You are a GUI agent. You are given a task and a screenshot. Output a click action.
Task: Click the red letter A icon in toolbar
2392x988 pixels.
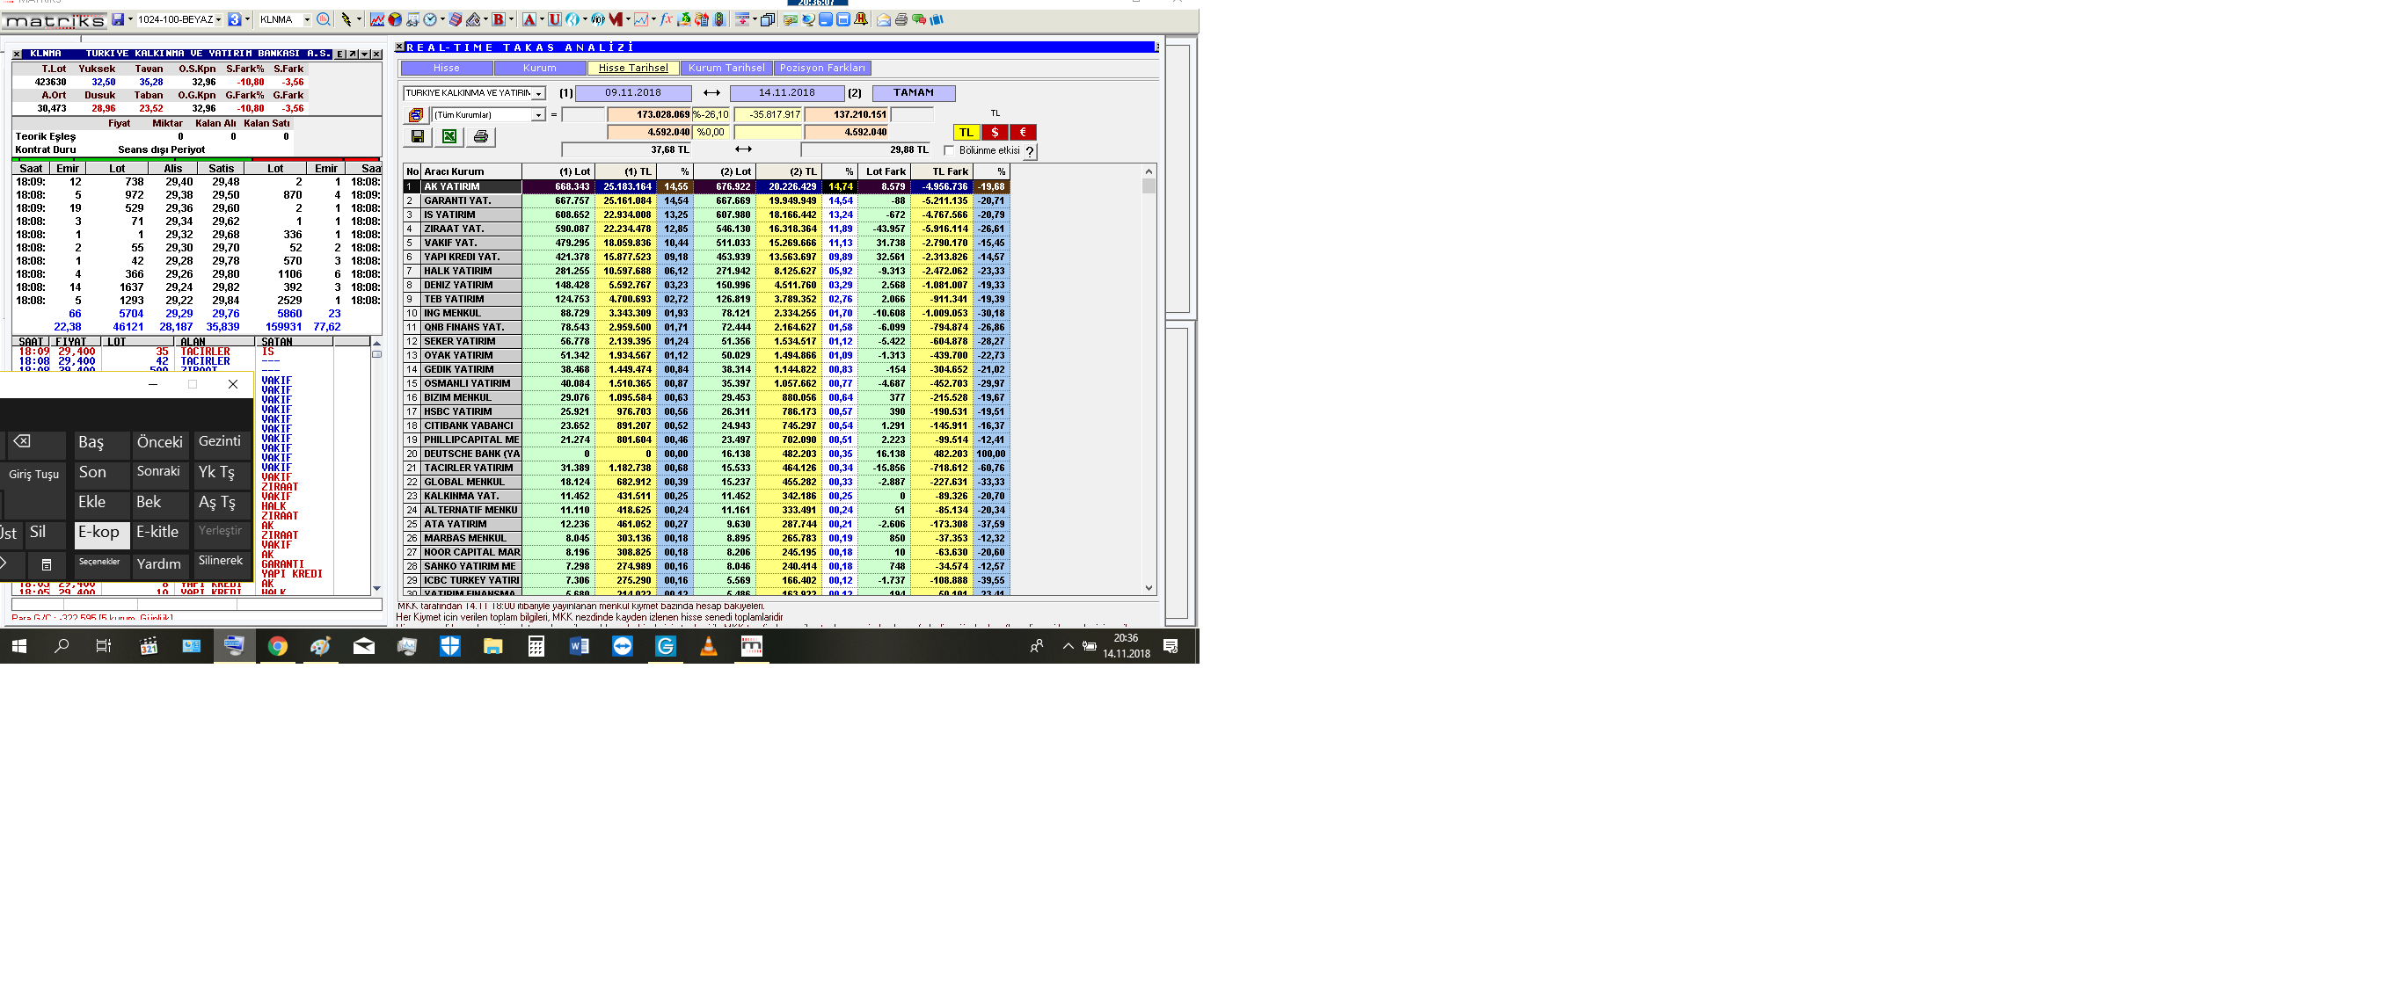click(529, 19)
